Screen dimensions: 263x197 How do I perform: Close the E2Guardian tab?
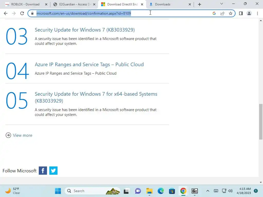pyautogui.click(x=94, y=5)
